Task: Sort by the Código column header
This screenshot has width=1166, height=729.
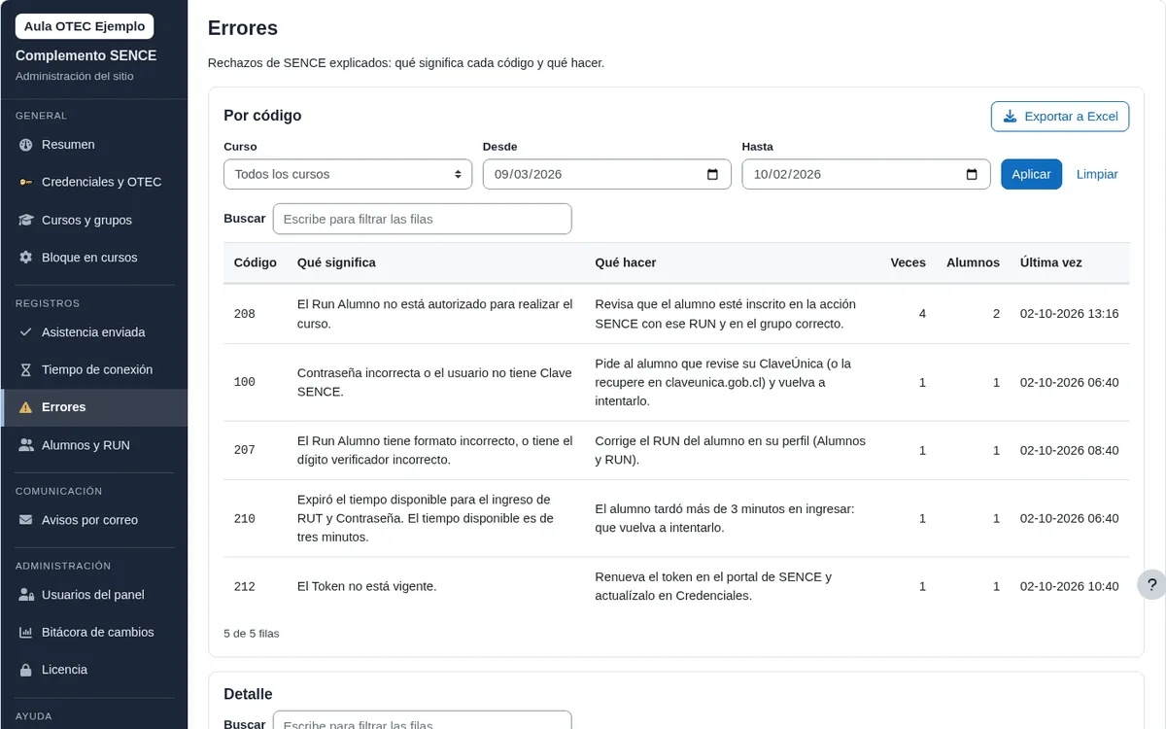Action: click(x=256, y=262)
